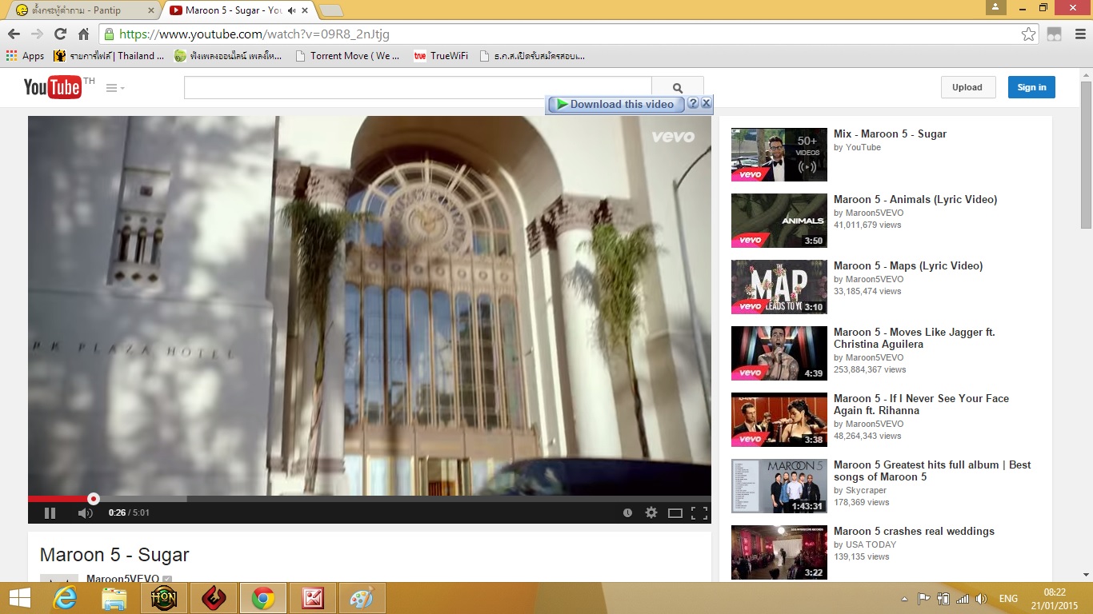Screen dimensions: 1093x614
Task: Click the Upload button
Action: point(967,88)
